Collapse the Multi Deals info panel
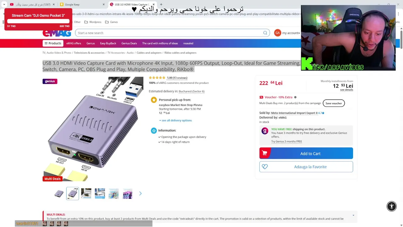Screen dimensions: 403x227 coord(353,215)
